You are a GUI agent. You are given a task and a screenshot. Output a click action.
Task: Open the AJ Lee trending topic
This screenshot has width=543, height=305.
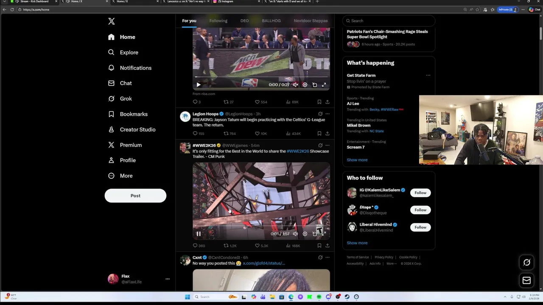pyautogui.click(x=353, y=103)
